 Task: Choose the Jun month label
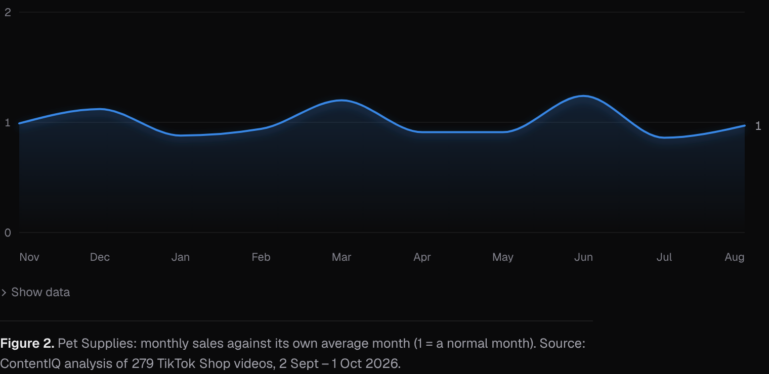click(x=583, y=257)
